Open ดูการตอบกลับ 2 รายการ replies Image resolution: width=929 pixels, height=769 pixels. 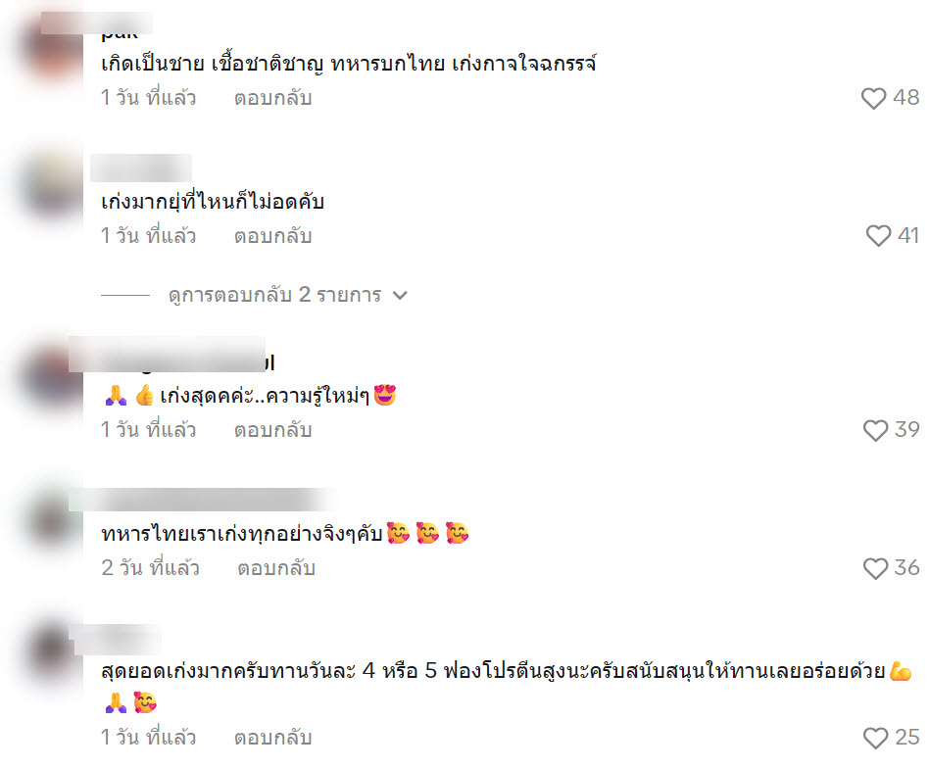(274, 295)
